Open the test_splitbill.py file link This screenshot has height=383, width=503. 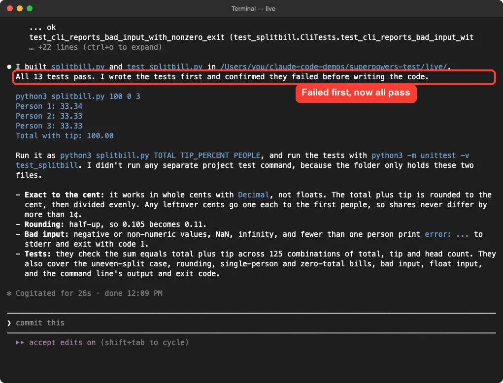pyautogui.click(x=165, y=66)
